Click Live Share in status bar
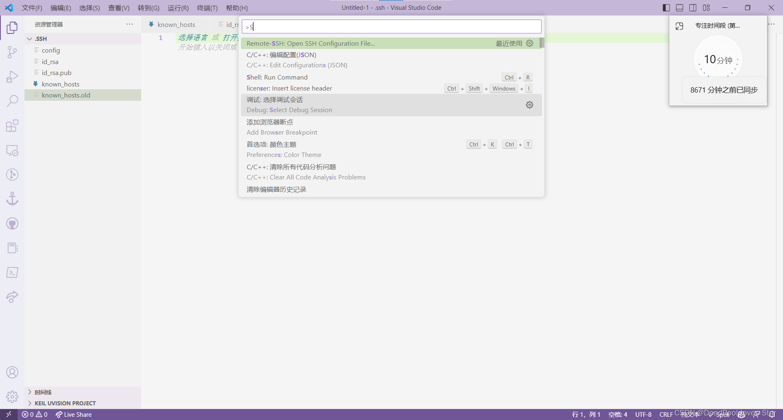The width and height of the screenshot is (783, 420). point(73,414)
